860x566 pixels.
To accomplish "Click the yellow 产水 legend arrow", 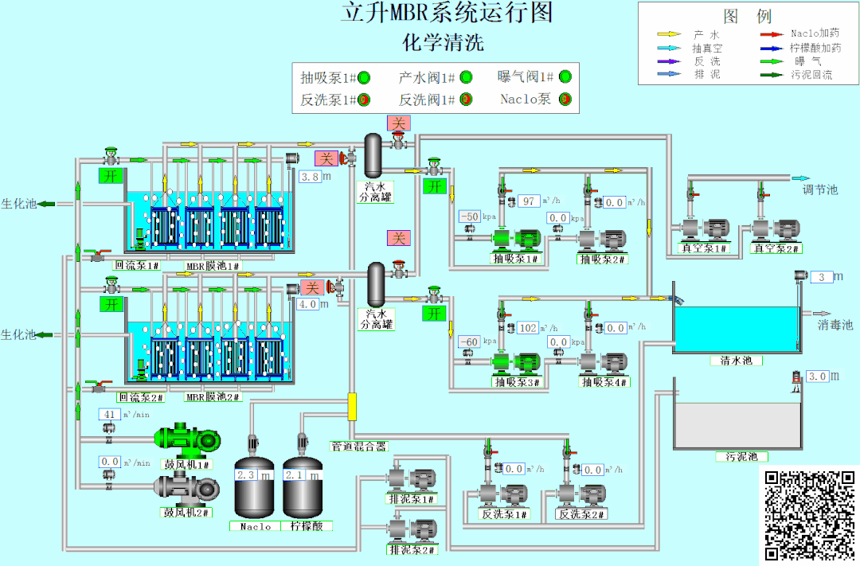I will pyautogui.click(x=669, y=34).
